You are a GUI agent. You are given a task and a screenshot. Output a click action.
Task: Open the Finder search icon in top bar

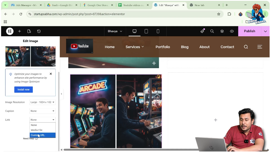212,31
